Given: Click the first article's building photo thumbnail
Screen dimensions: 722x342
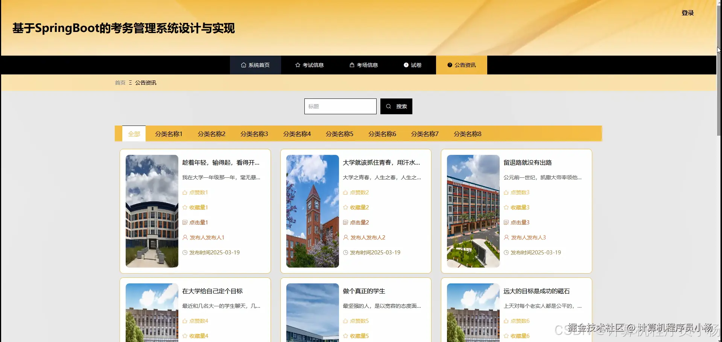Looking at the screenshot, I should coord(151,211).
